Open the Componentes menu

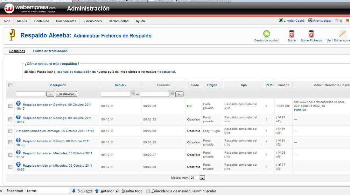coord(66,21)
